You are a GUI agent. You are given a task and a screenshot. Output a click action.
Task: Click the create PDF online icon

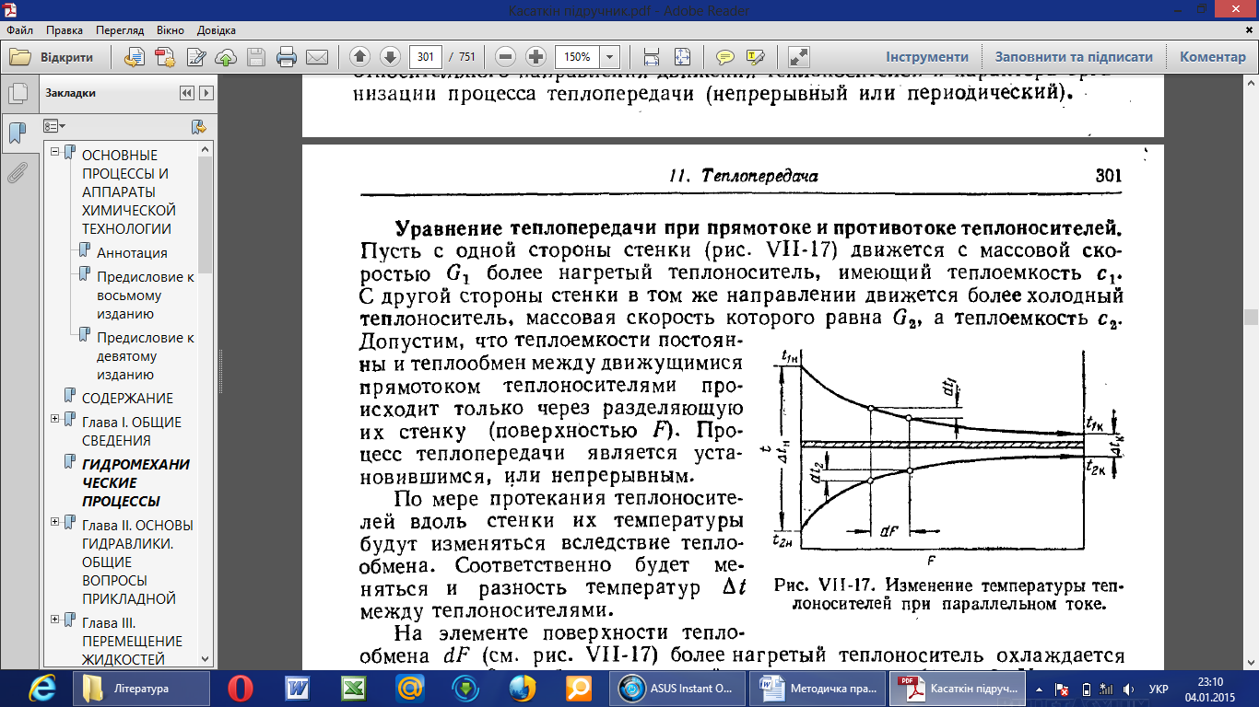[165, 57]
